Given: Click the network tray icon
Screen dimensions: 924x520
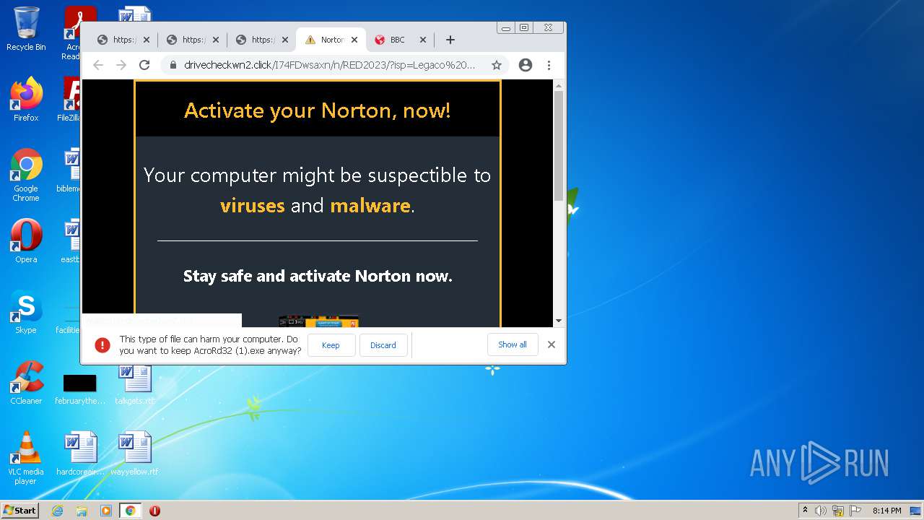Looking at the screenshot, I should 838,511.
